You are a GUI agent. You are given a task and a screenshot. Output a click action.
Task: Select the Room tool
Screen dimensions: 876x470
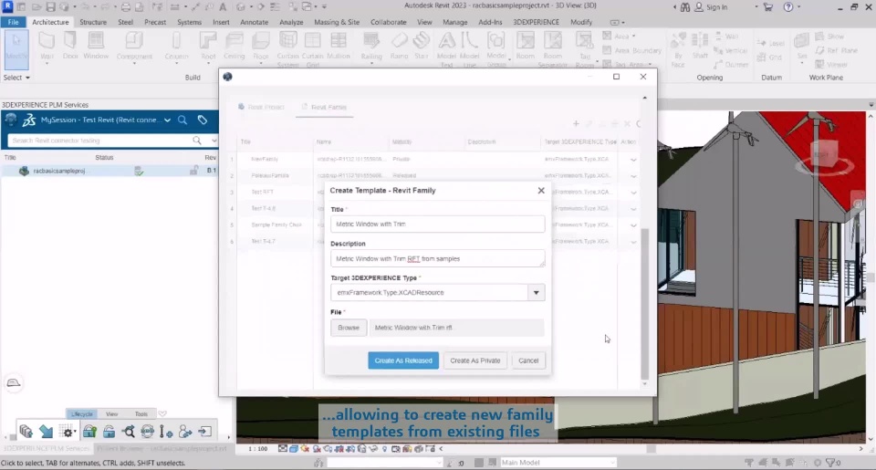[x=526, y=46]
